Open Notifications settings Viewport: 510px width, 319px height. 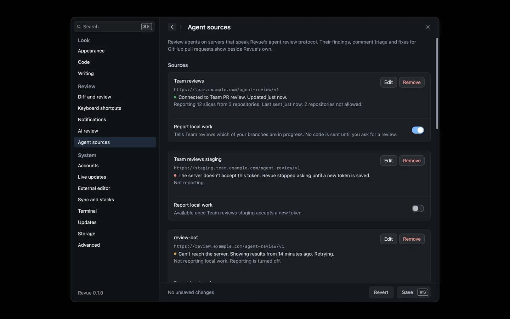pyautogui.click(x=115, y=119)
